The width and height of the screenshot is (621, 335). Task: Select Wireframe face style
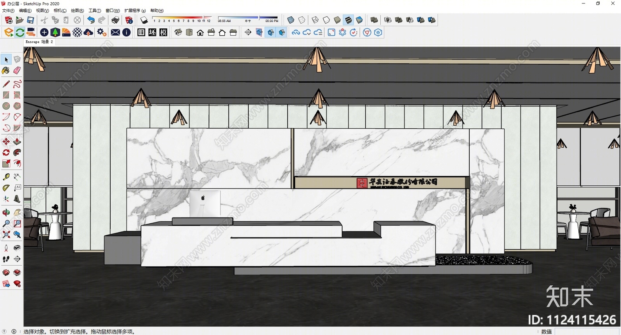(315, 20)
